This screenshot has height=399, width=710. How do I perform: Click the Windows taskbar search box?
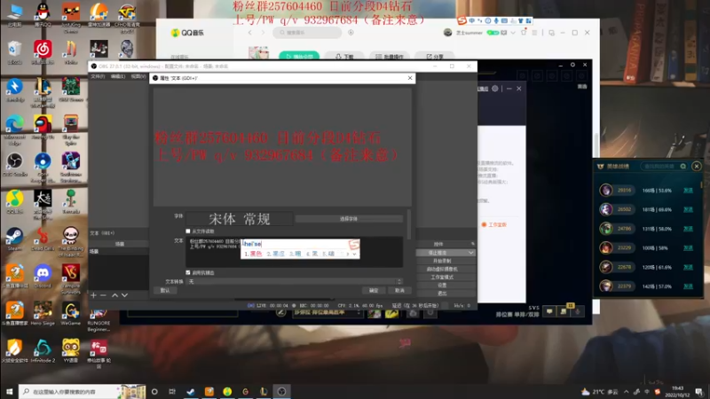pyautogui.click(x=82, y=391)
